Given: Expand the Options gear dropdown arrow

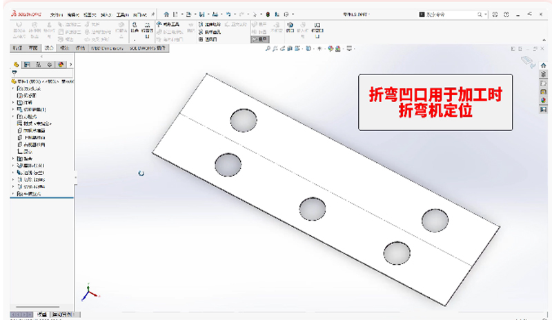Looking at the screenshot, I should [x=293, y=14].
